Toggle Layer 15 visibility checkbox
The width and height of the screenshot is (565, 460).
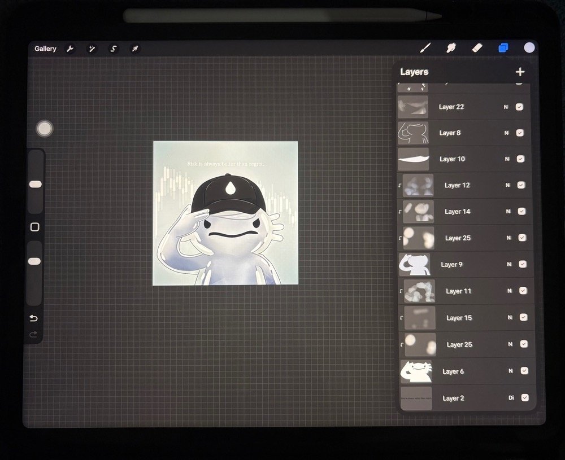click(x=524, y=317)
